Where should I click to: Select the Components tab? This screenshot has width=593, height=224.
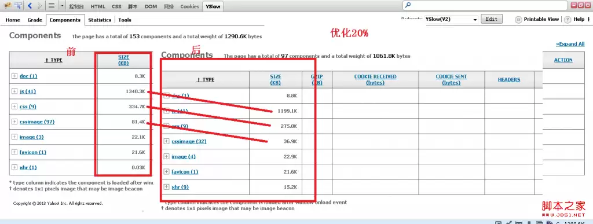pos(65,20)
